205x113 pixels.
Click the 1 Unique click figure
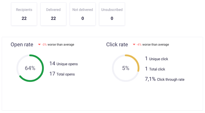(156, 59)
